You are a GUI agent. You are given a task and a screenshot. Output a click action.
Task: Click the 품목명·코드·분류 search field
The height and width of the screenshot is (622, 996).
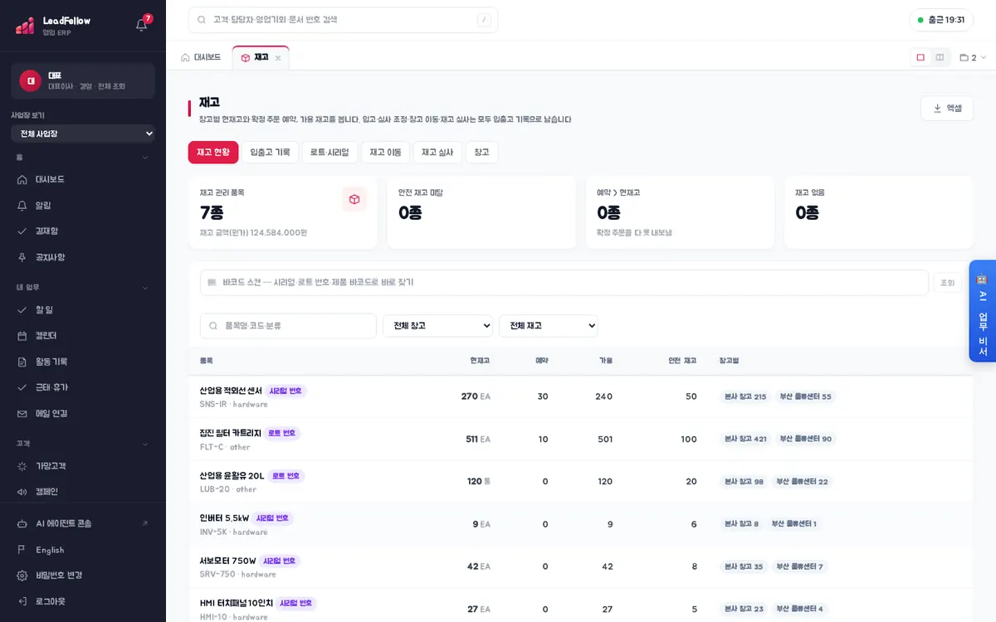tap(288, 326)
